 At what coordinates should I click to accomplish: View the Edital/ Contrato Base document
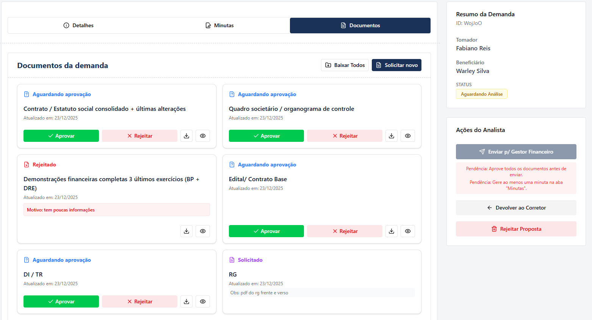408,231
